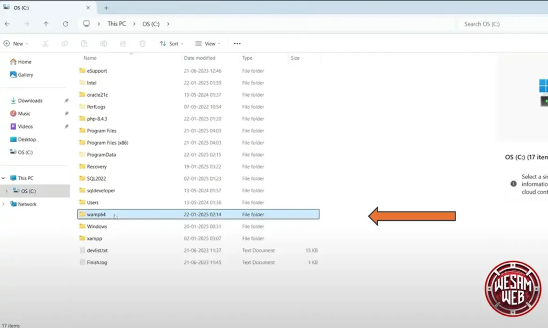Collapse the This PC tree node
The image size is (548, 328).
tap(3, 178)
